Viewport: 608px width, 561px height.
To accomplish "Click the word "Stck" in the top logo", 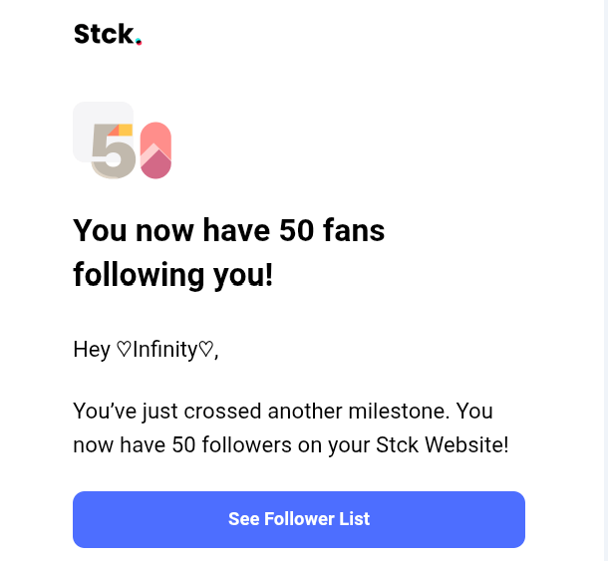I will tap(103, 34).
